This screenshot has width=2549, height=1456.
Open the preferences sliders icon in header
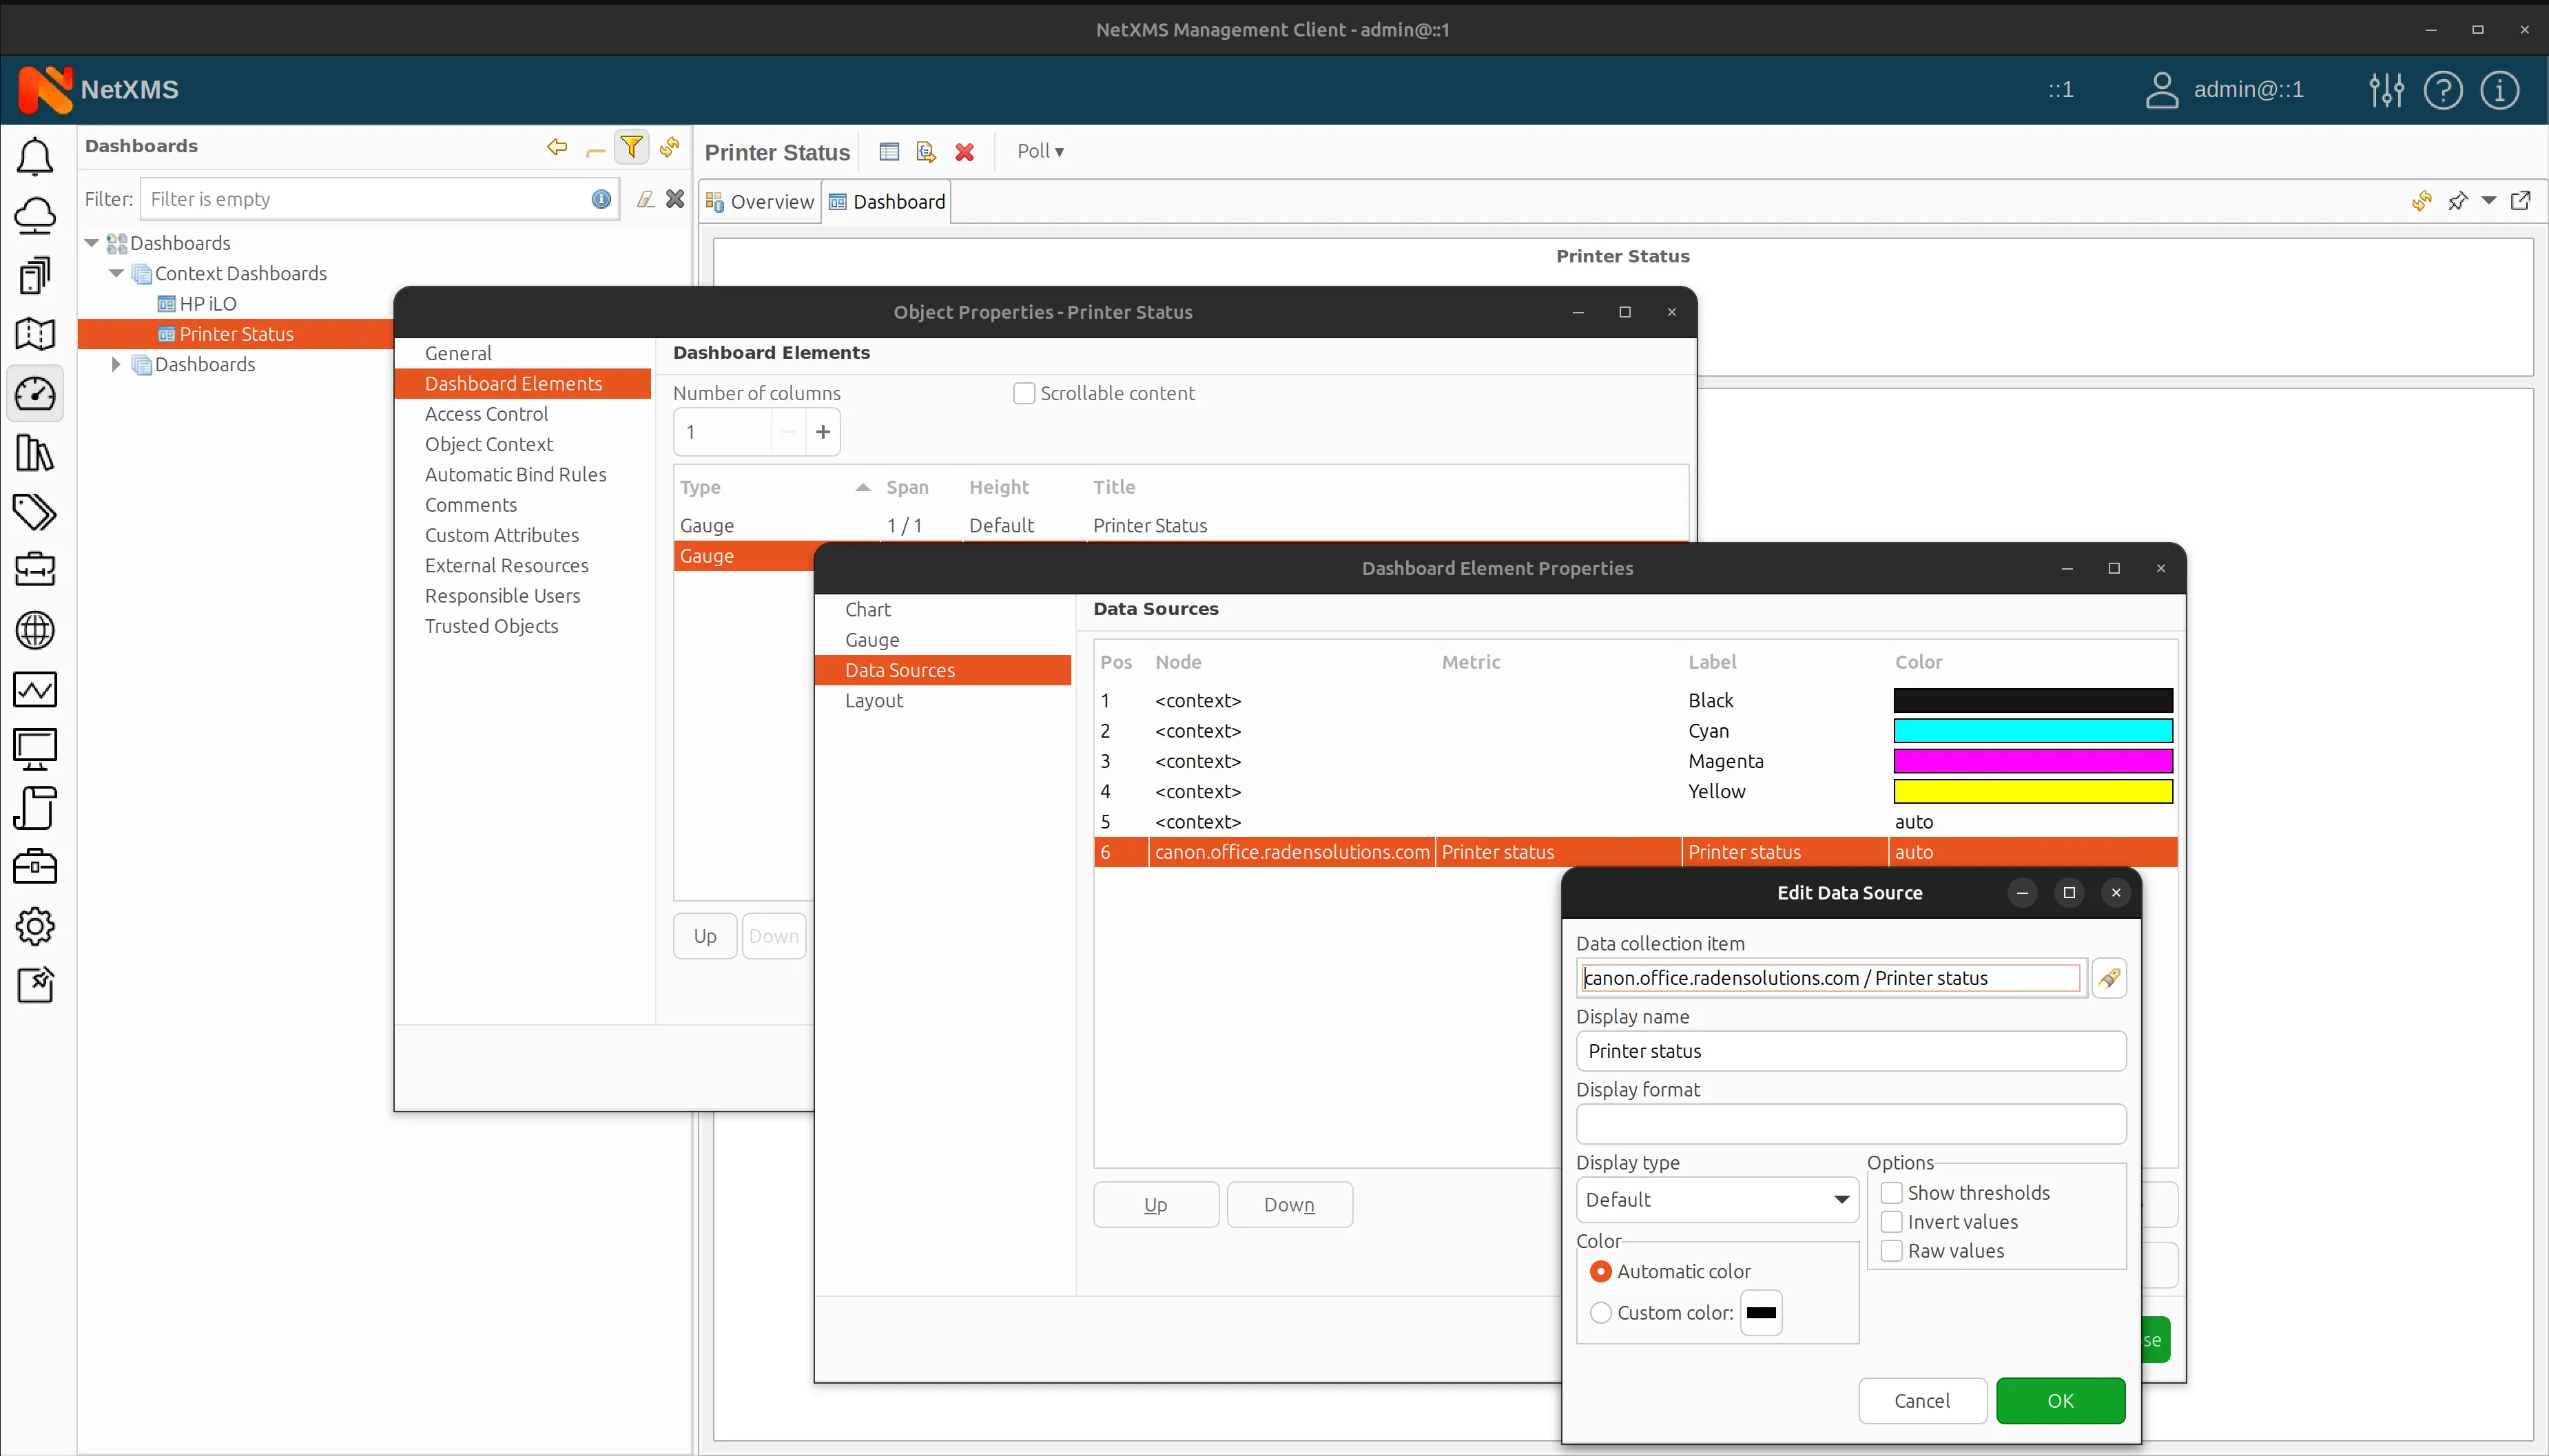[x=2386, y=90]
